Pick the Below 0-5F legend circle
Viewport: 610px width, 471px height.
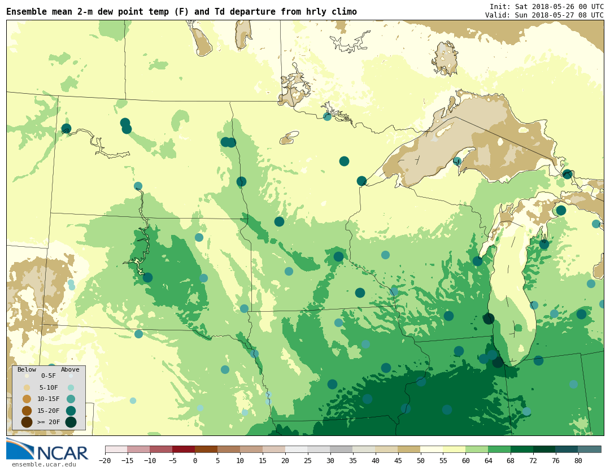pos(27,376)
